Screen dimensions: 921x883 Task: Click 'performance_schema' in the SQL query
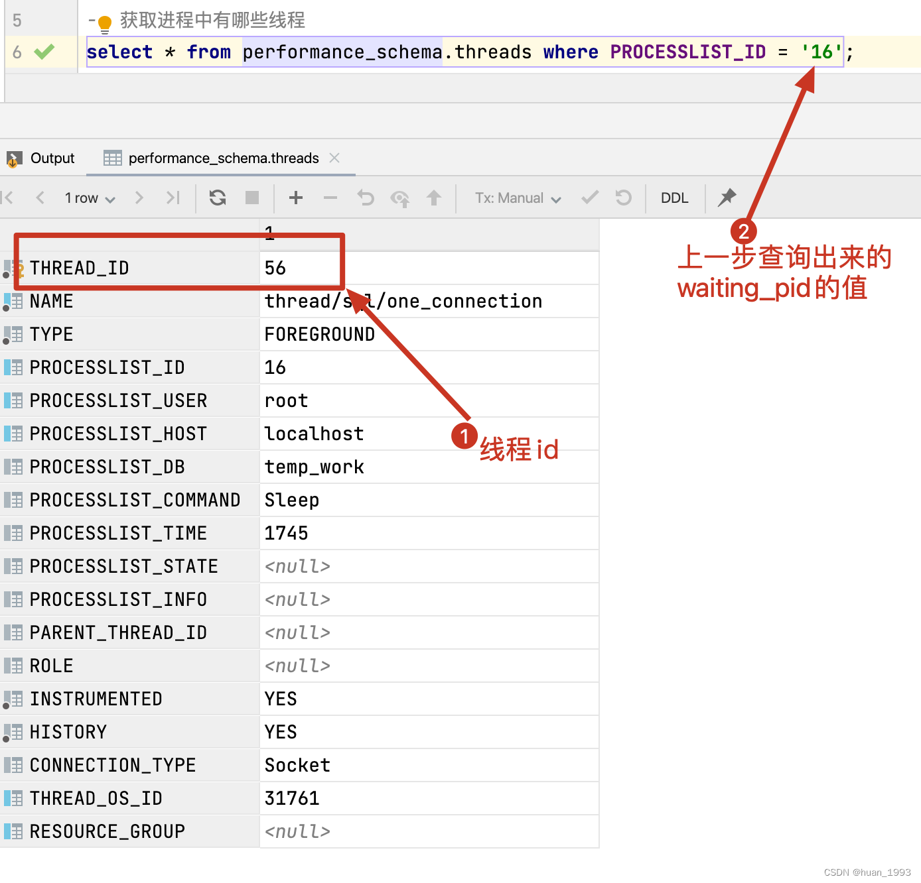click(x=342, y=52)
